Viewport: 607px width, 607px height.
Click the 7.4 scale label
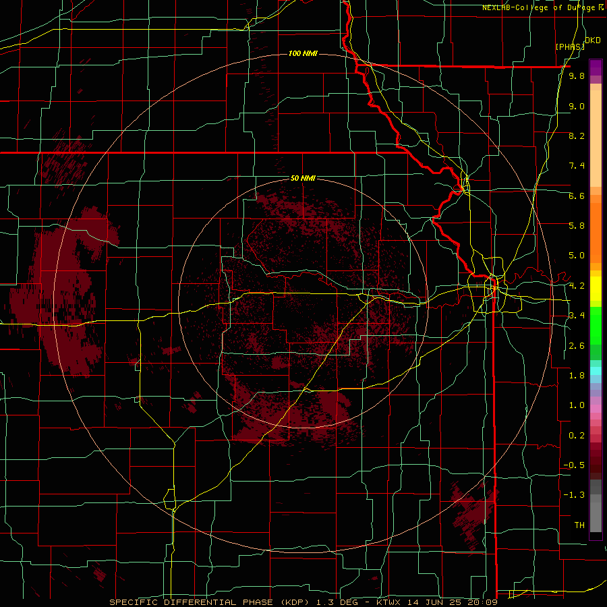pos(577,166)
